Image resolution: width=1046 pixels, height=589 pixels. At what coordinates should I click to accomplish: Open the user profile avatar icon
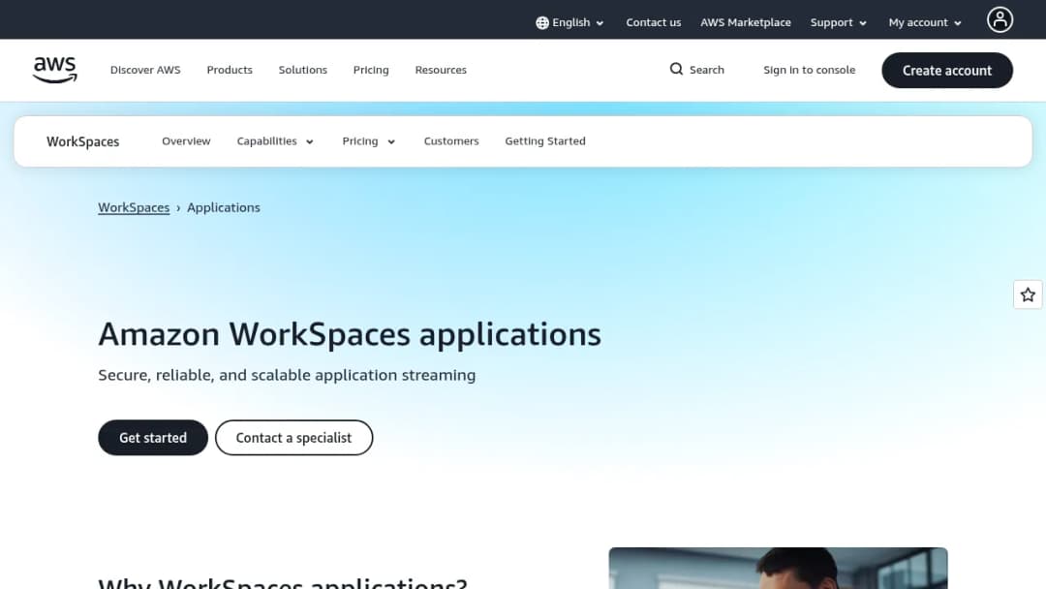pos(1000,19)
